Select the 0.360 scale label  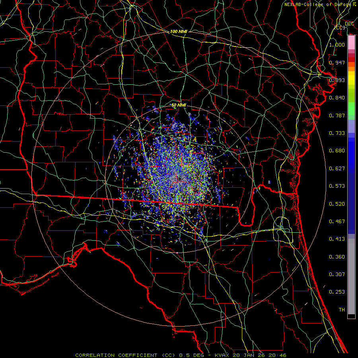coord(337,257)
